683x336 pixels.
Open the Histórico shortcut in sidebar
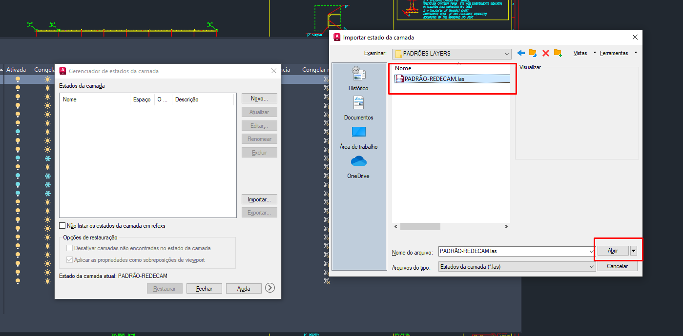358,79
